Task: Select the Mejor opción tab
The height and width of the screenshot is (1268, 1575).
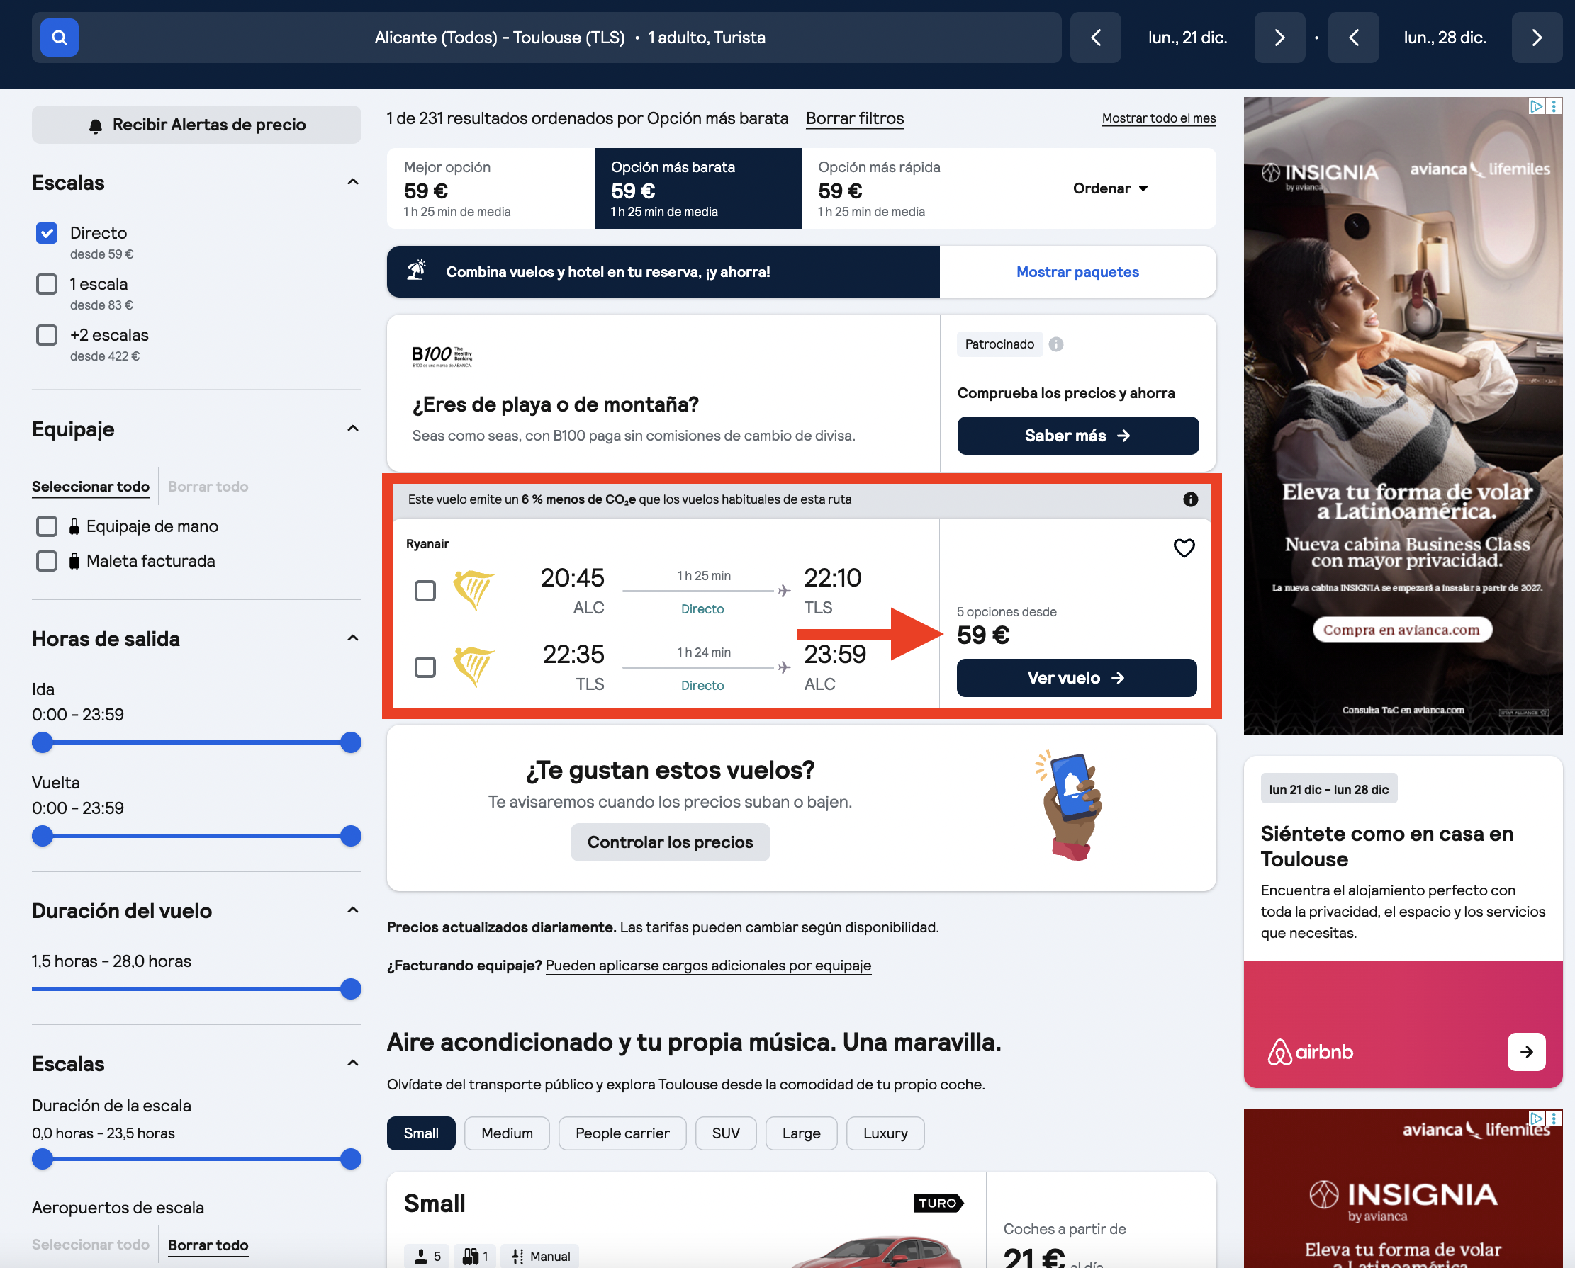Action: [491, 188]
